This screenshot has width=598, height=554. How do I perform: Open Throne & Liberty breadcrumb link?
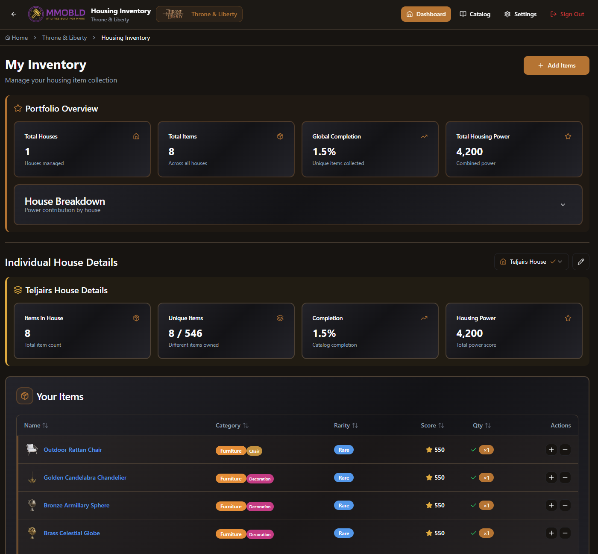[x=64, y=38]
